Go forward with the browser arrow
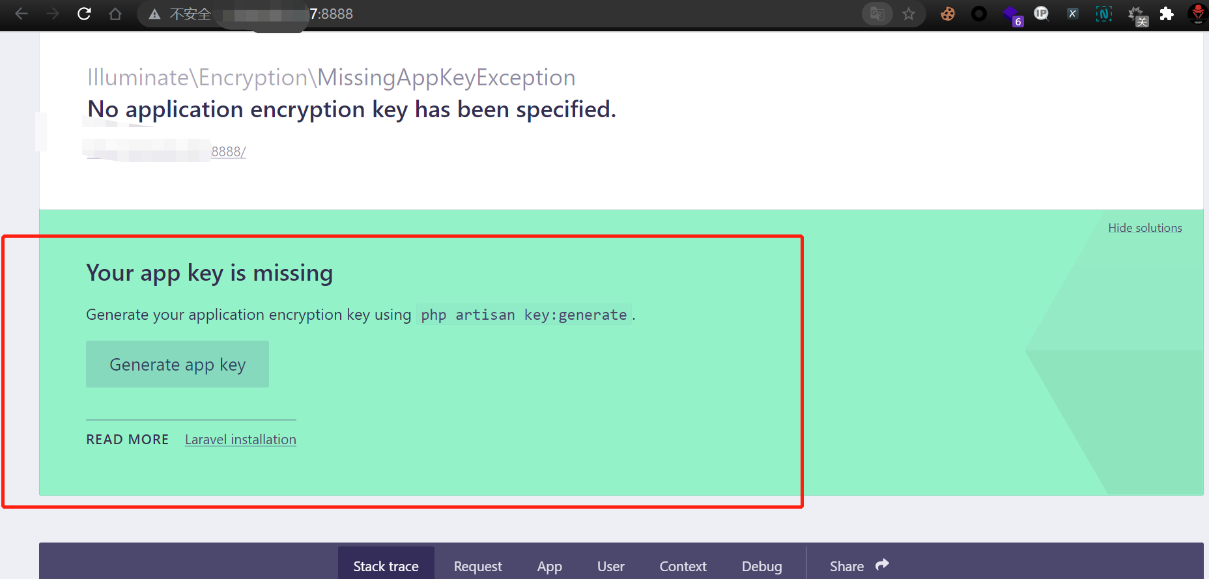This screenshot has height=579, width=1209. pos(53,14)
